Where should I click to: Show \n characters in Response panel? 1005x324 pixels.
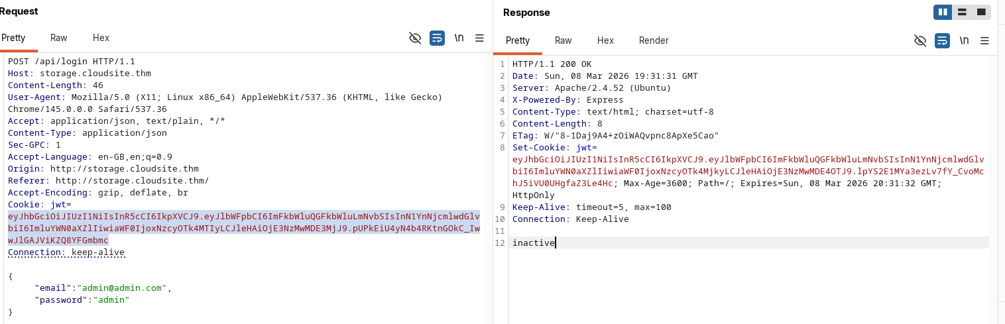[964, 40]
